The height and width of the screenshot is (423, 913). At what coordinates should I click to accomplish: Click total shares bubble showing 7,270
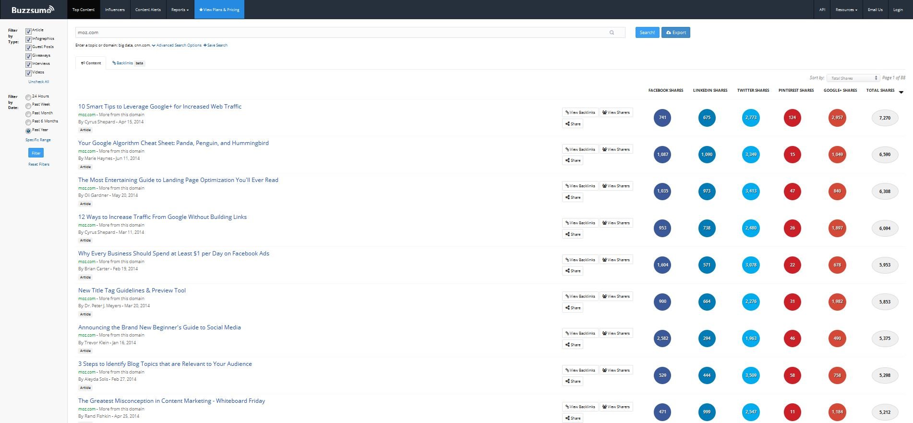point(885,118)
